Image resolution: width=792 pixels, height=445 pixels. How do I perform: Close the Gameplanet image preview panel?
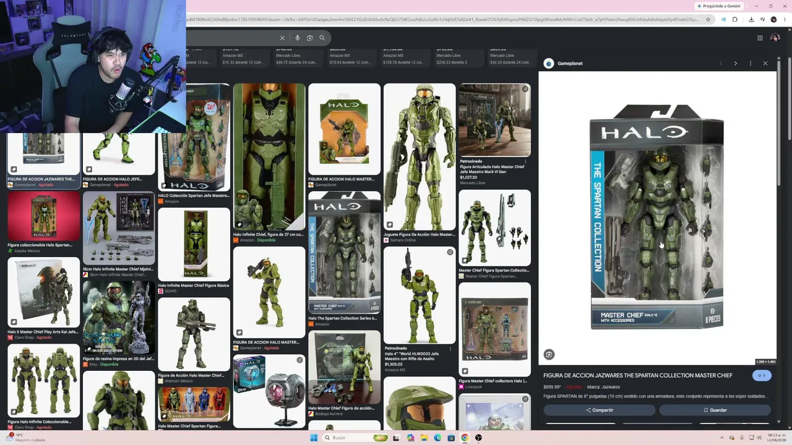pyautogui.click(x=765, y=63)
